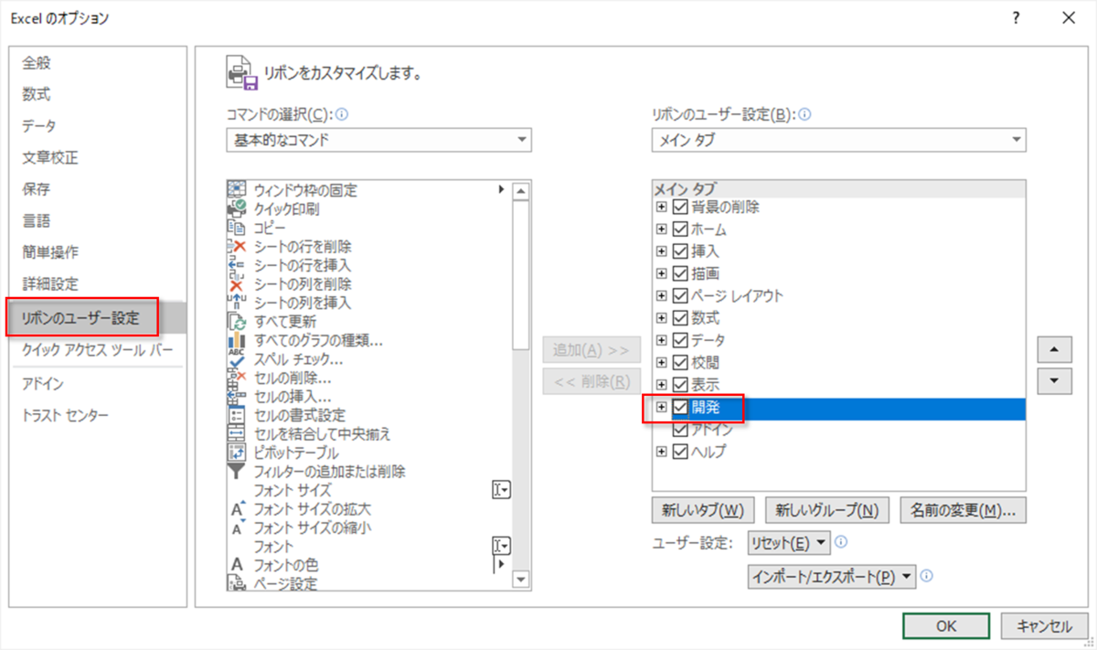This screenshot has width=1097, height=650.
Task: Click the info icon next to インポート/エクスポート
Action: [x=926, y=576]
